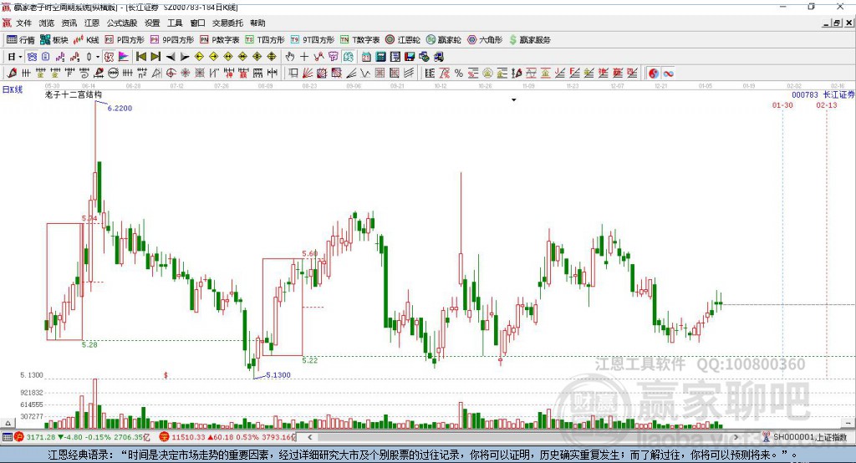Open the 文件 menu

[x=23, y=23]
